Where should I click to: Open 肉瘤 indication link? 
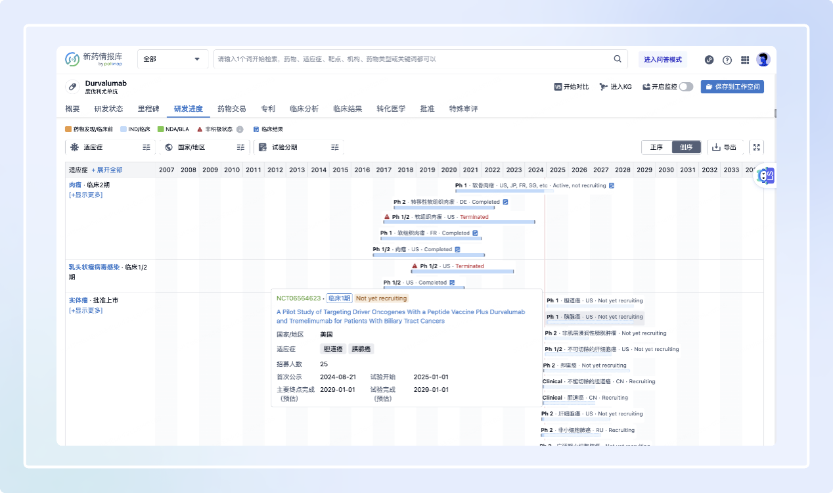75,185
